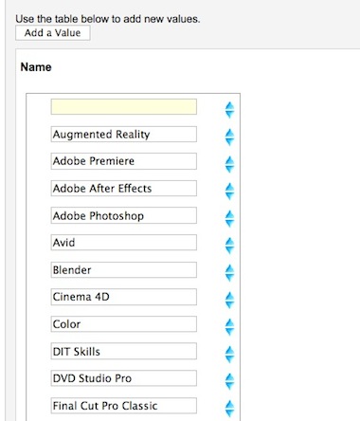Click reorder arrows beside Cinema 4D
This screenshot has height=421, width=360.
click(x=229, y=300)
